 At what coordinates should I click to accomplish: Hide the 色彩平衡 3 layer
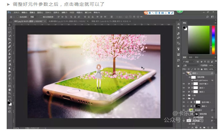(184, 84)
